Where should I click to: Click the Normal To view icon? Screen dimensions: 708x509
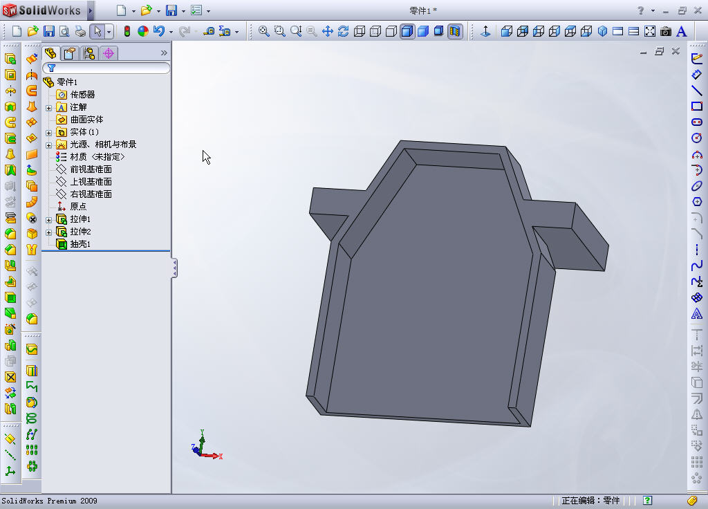(485, 31)
